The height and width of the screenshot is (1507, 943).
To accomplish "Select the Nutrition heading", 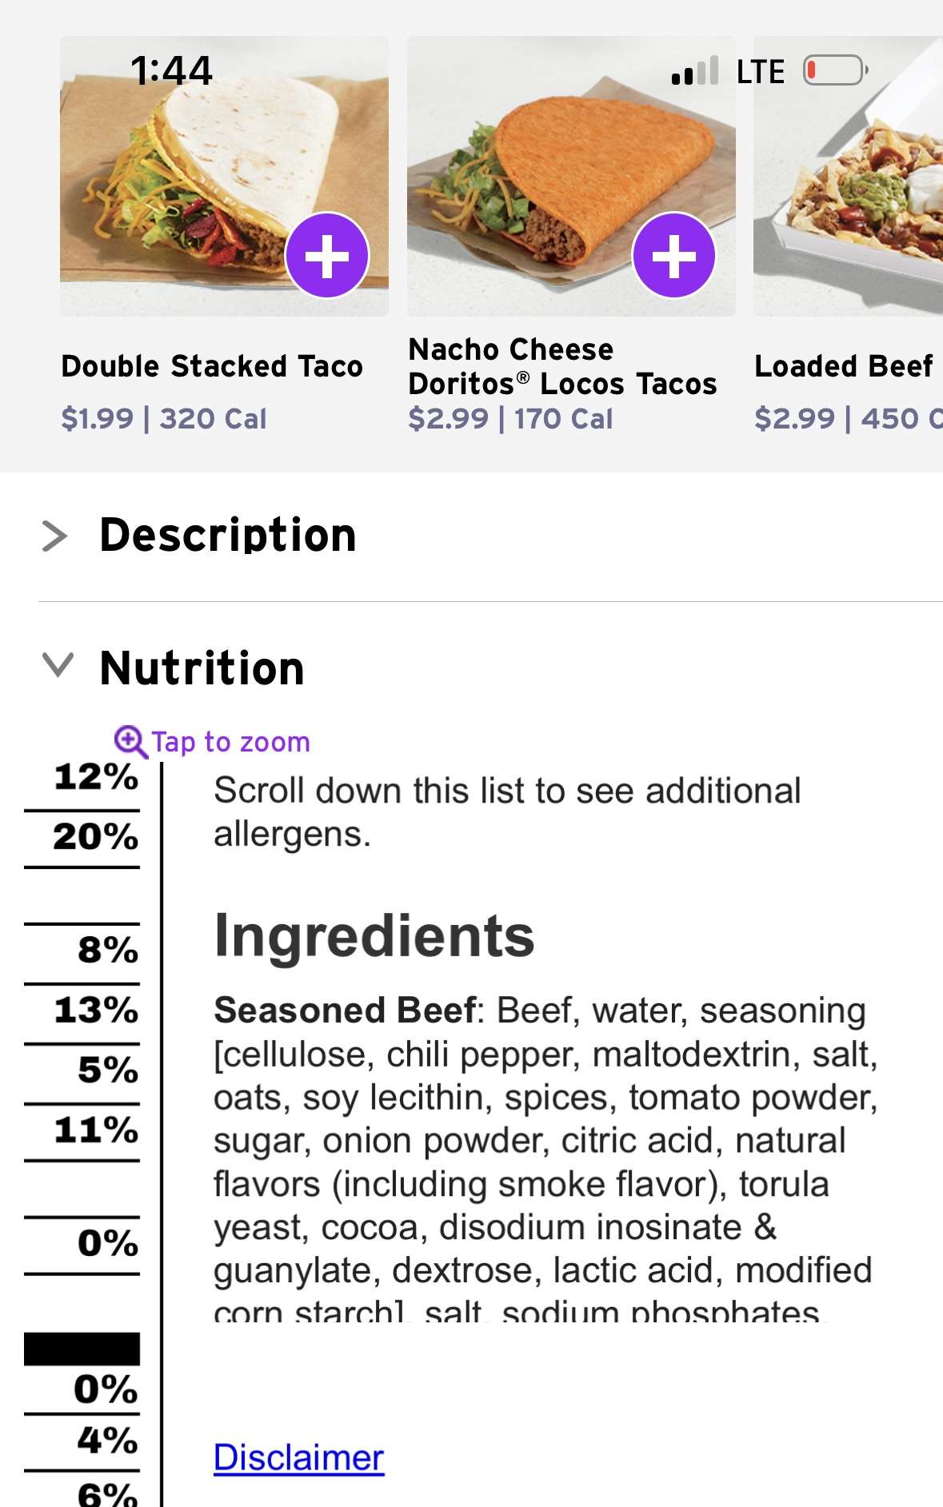I will (202, 668).
